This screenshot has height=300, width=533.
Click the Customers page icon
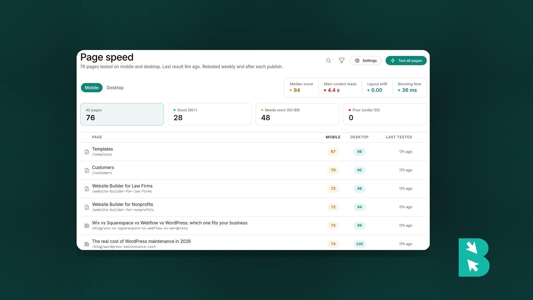pos(87,170)
